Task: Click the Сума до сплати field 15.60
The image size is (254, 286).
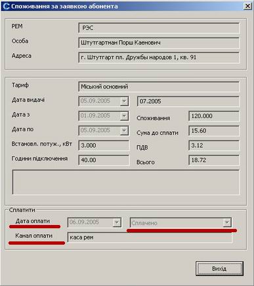Action: click(214, 131)
